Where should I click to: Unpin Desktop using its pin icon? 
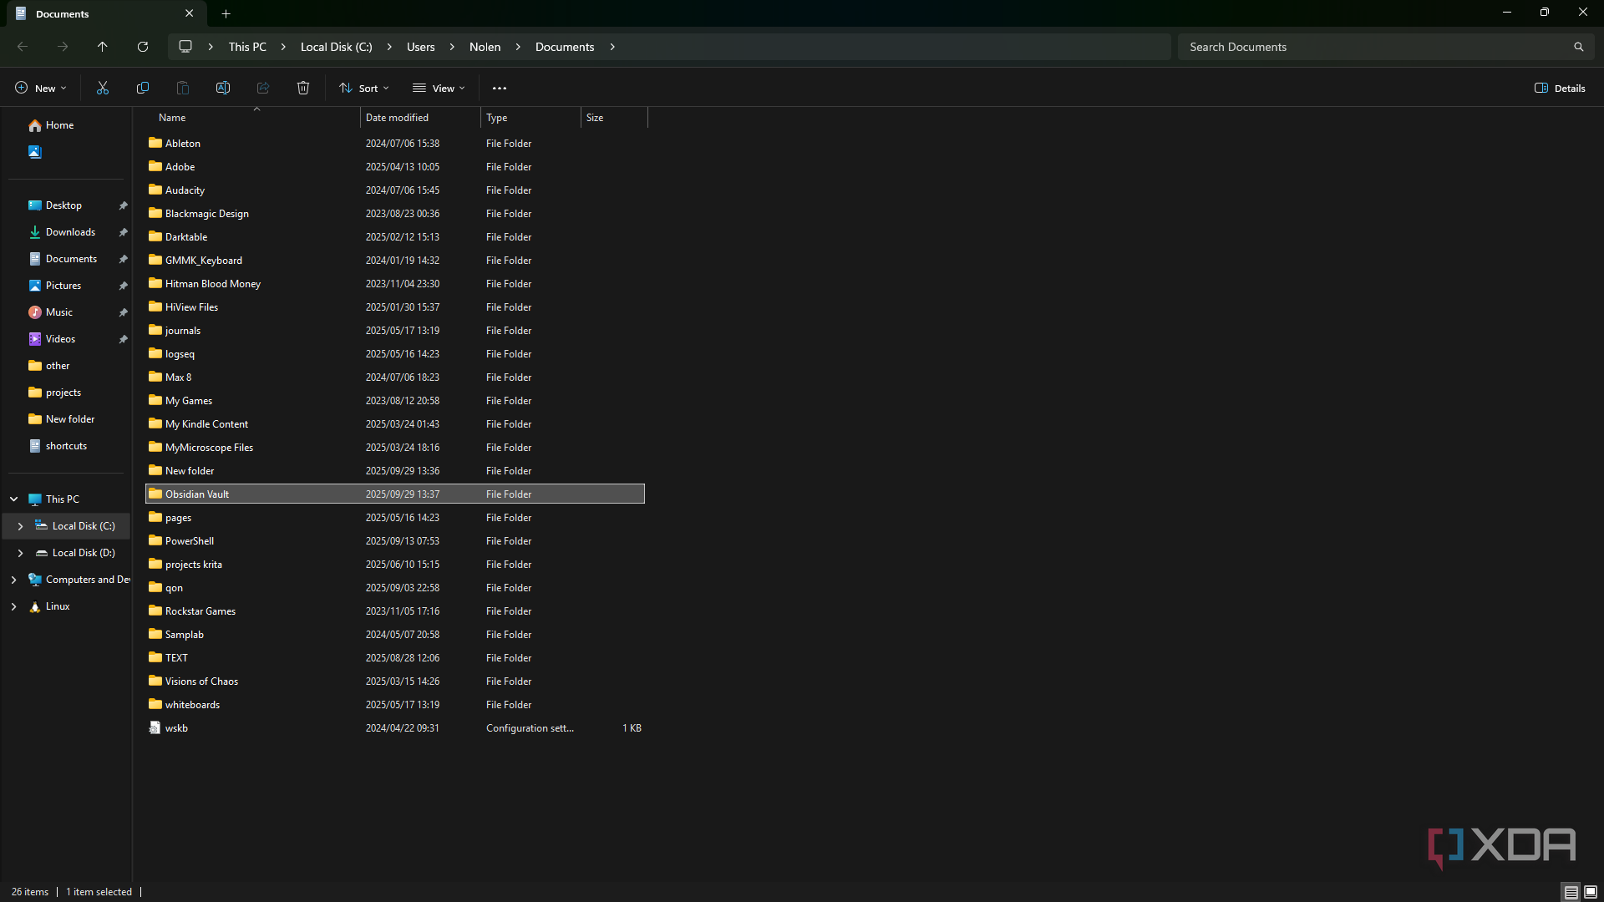pos(123,205)
